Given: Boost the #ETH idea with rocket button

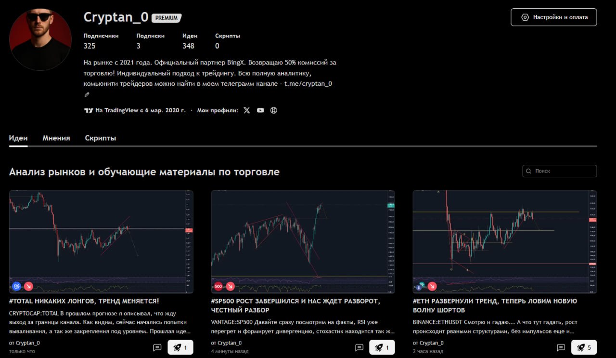Looking at the screenshot, I should tap(583, 347).
